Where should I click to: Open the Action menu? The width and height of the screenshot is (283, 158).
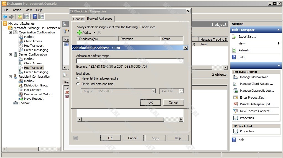coord(17,10)
